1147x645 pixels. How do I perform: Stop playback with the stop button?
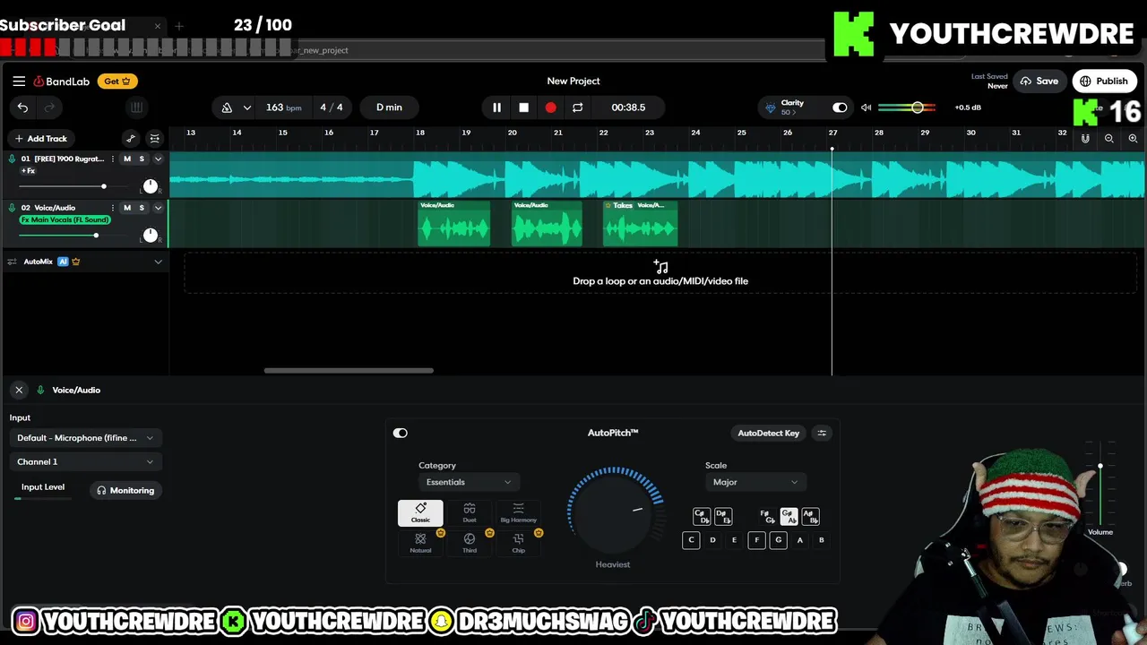click(x=523, y=107)
